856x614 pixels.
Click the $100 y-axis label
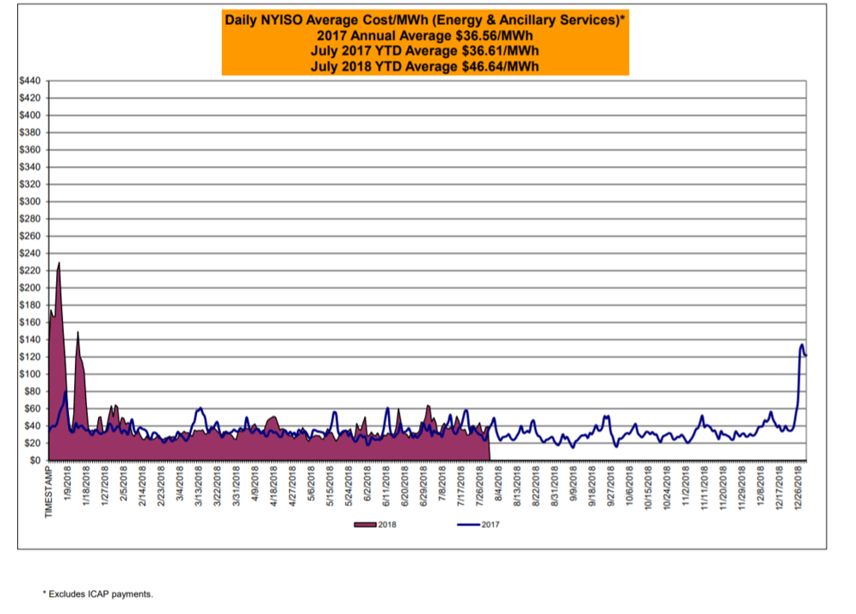[30, 374]
